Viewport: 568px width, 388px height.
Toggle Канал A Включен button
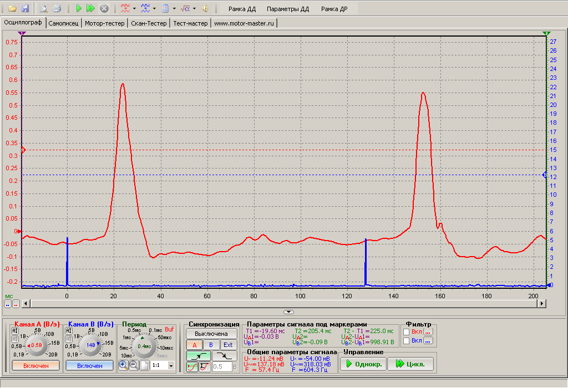[x=36, y=366]
